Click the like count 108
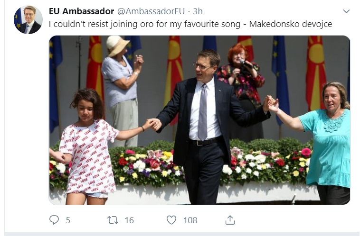 pos(190,220)
